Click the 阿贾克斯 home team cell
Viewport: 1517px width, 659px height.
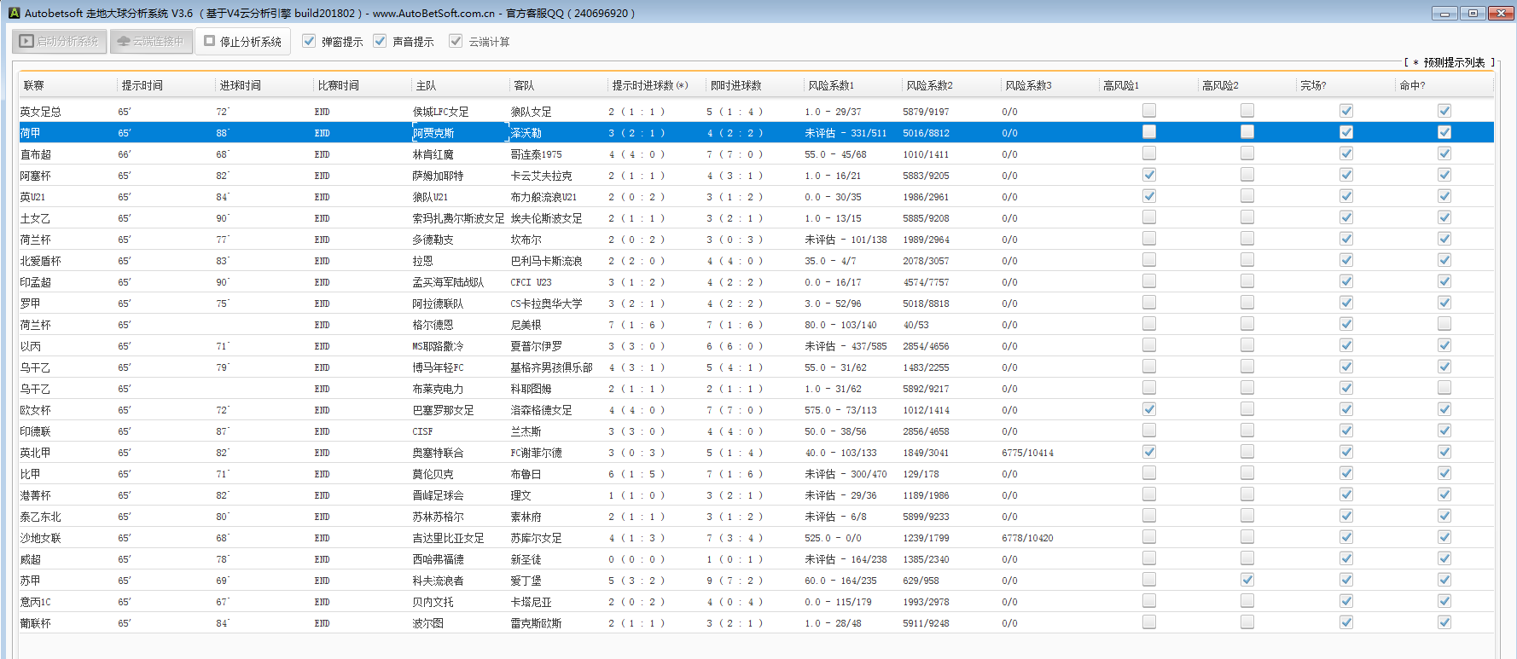pos(433,133)
